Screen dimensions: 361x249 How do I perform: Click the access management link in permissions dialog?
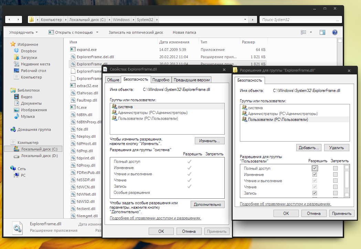[x=285, y=204]
